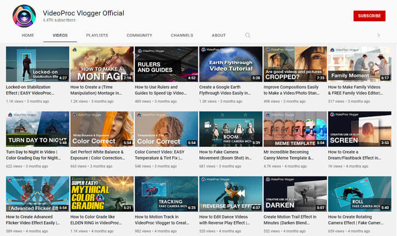
Task: Click the Reverse Play Effect thumbnail
Action: click(231, 193)
